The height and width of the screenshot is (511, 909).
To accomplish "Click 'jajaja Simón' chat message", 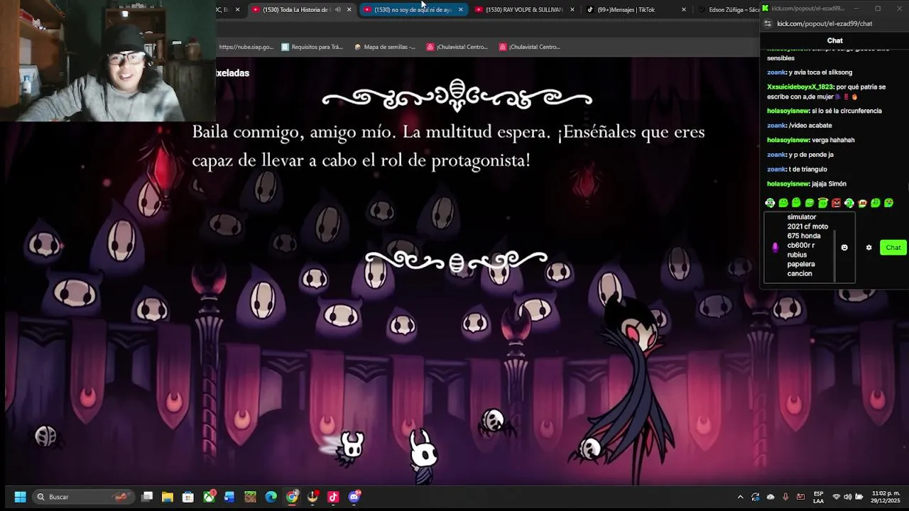I will click(x=829, y=184).
